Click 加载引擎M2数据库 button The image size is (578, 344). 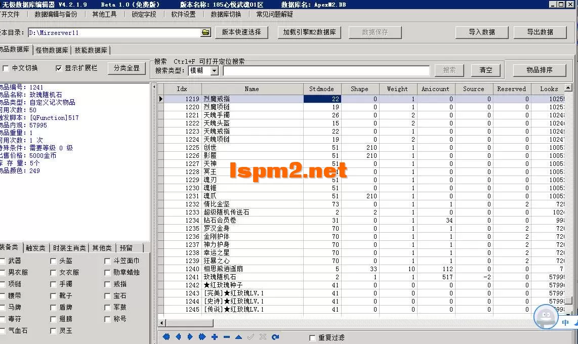tap(309, 32)
